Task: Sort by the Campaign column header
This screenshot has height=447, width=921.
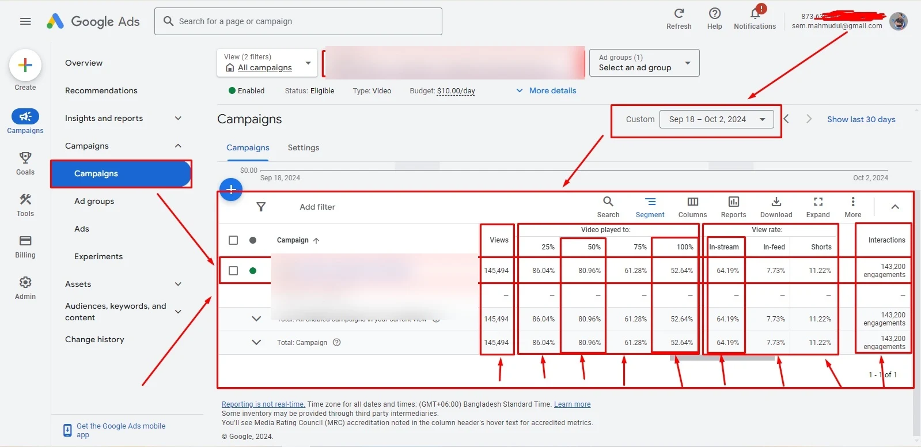Action: pos(298,240)
